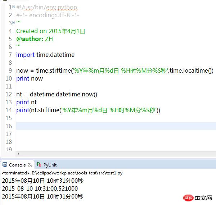
Task: Collapse the docstring fold at line 3
Action: coord(13,22)
